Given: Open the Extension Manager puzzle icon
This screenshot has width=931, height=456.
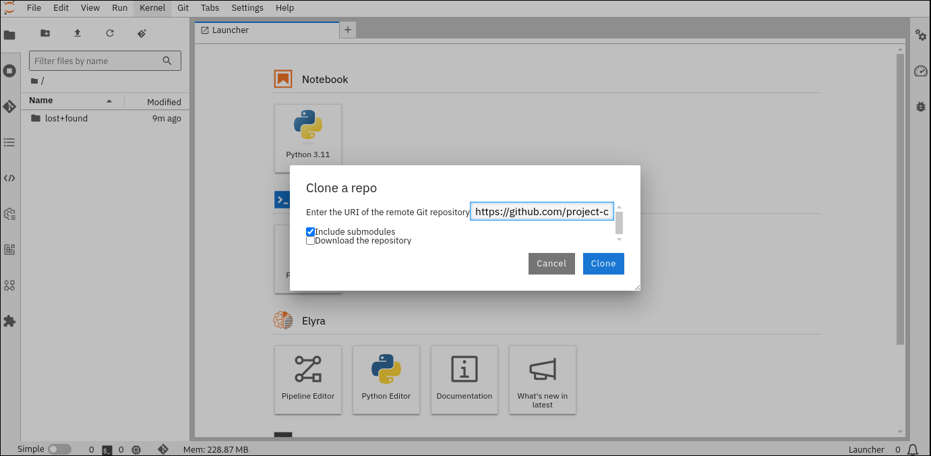Looking at the screenshot, I should pos(9,321).
